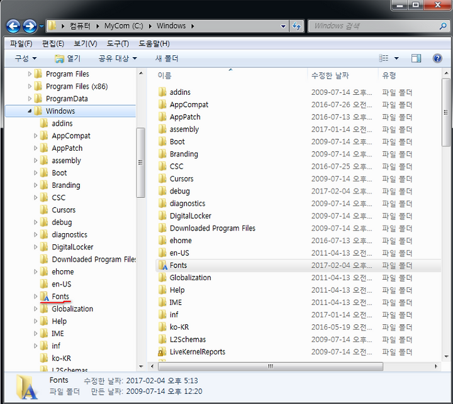Click the assembly folder icon in list
Image resolution: width=453 pixels, height=404 pixels.
[x=163, y=129]
